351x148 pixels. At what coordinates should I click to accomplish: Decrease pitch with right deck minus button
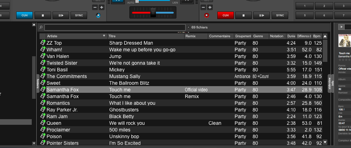tap(203, 7)
